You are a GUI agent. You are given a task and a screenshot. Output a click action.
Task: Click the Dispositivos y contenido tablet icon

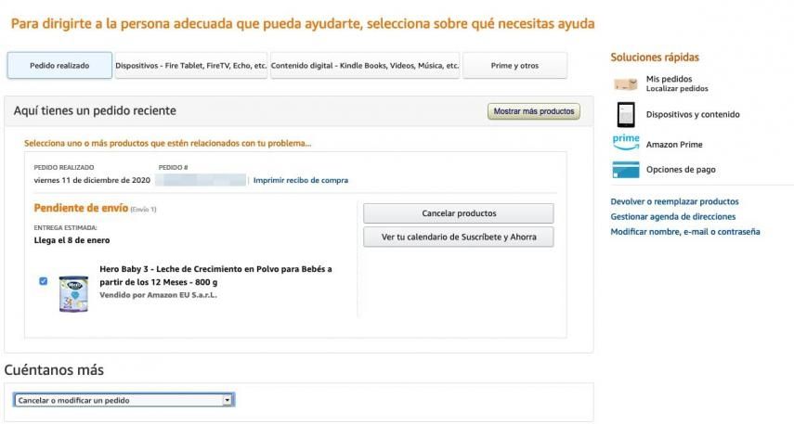pyautogui.click(x=625, y=114)
